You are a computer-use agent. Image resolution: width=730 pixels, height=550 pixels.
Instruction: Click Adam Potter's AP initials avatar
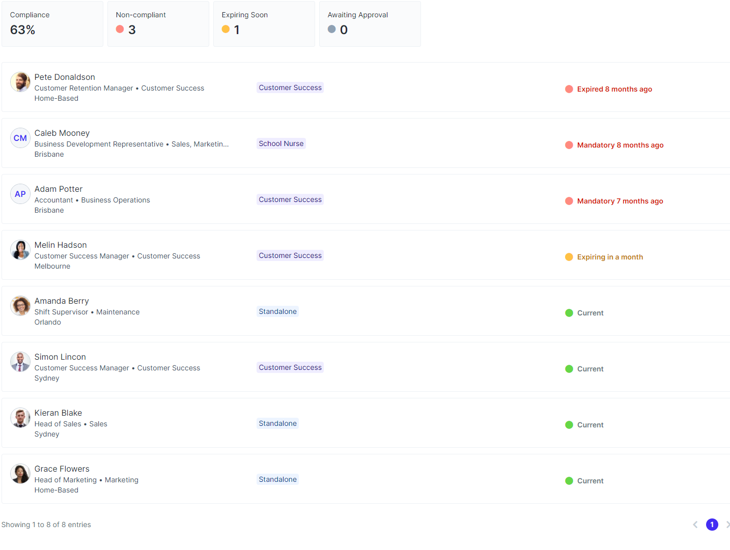tap(20, 194)
